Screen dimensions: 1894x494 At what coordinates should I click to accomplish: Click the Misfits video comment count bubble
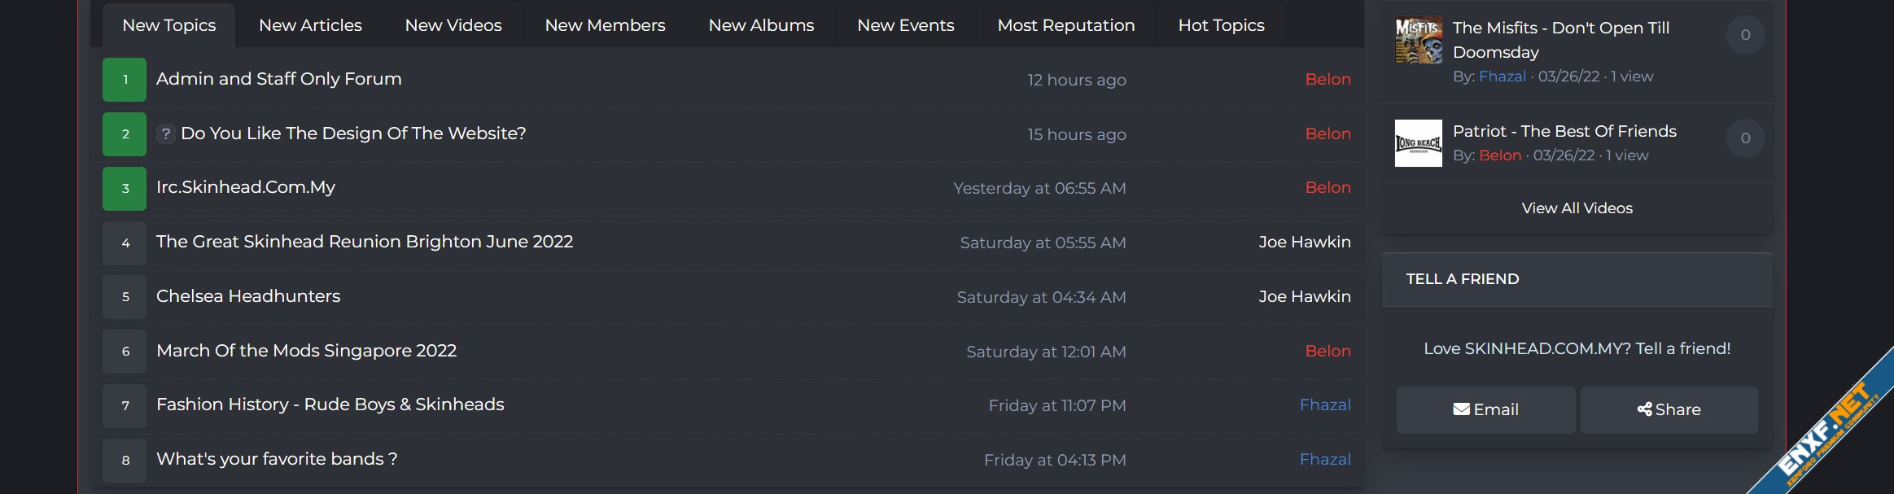pyautogui.click(x=1745, y=35)
